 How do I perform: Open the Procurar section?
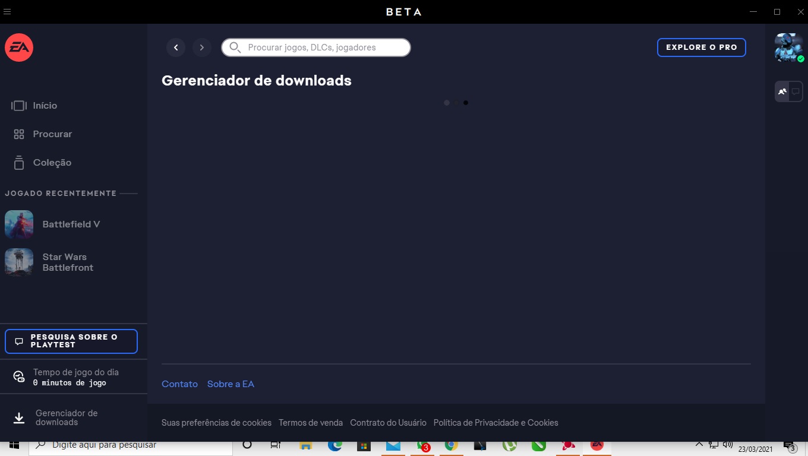tap(52, 134)
